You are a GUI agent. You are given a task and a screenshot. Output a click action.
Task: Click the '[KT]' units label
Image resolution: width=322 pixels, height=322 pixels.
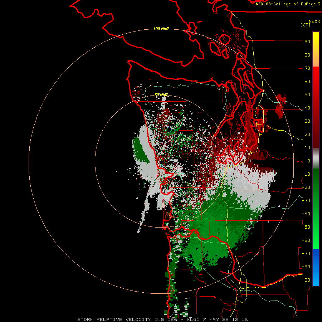coord(305,25)
